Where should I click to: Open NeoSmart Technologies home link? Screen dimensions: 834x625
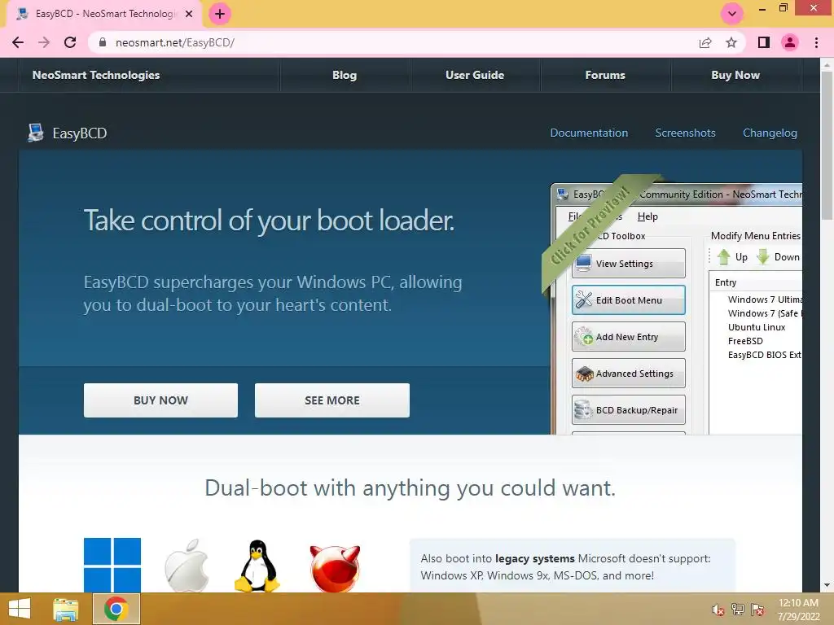[96, 75]
